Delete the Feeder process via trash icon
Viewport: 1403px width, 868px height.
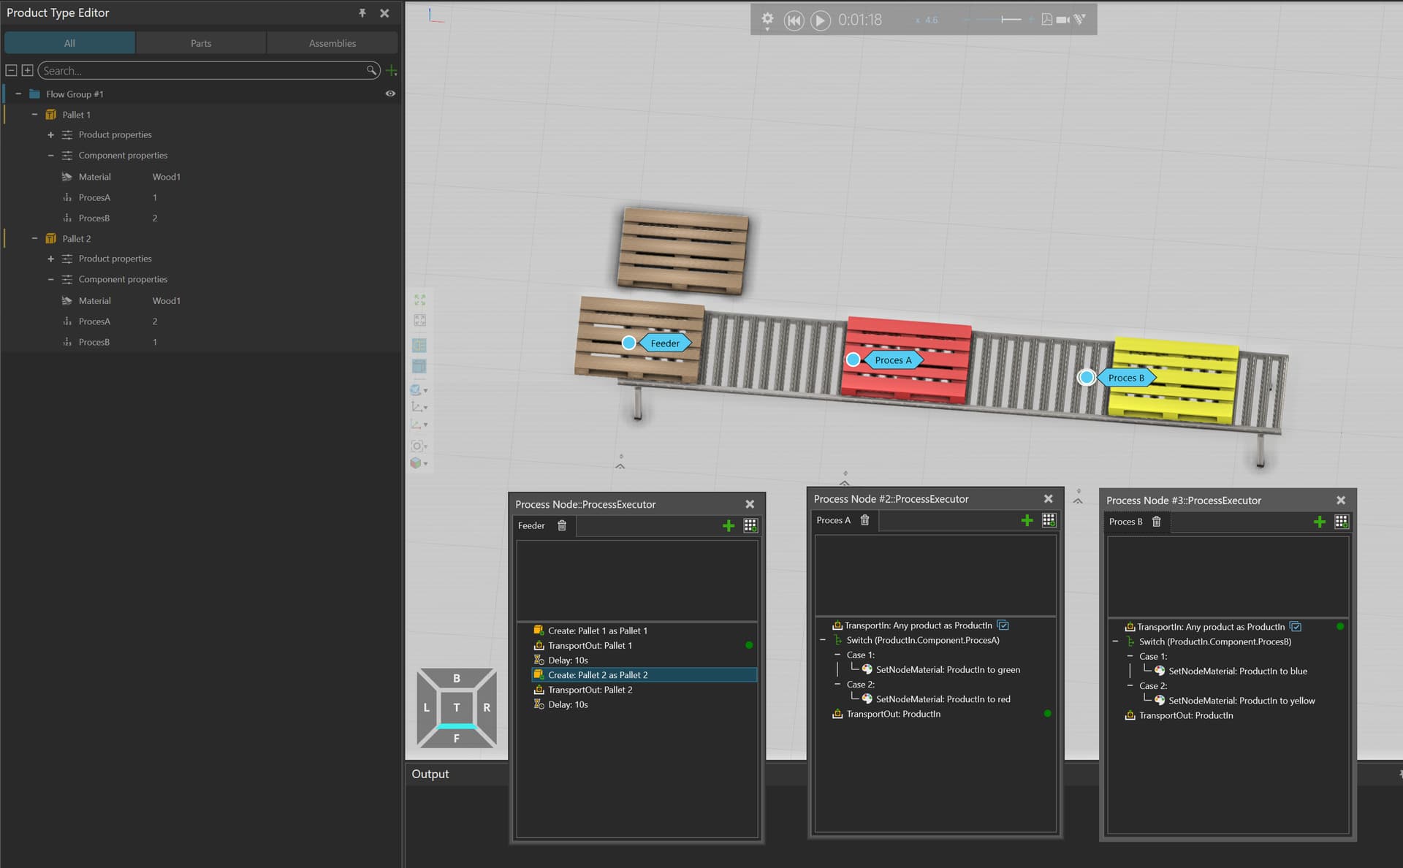pos(562,525)
